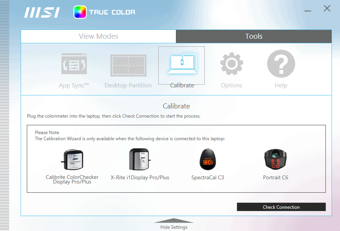Switch to the View Modes tab
Image resolution: width=340 pixels, height=231 pixels.
[99, 36]
